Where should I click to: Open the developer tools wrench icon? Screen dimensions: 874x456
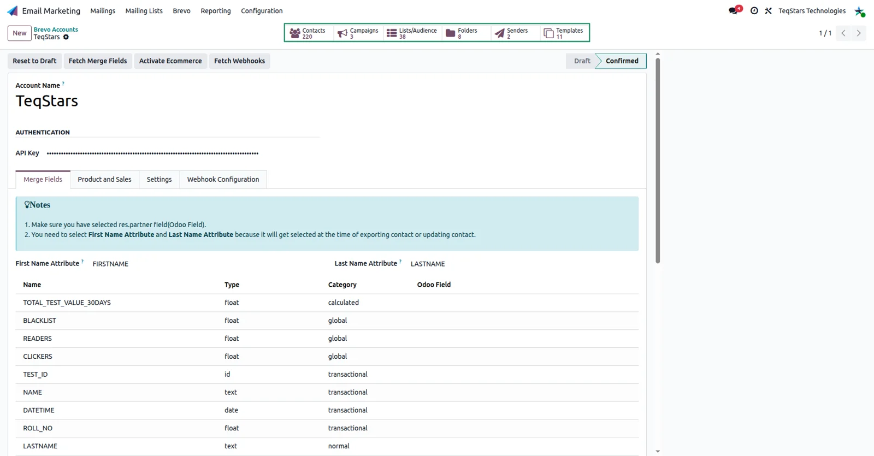(769, 11)
